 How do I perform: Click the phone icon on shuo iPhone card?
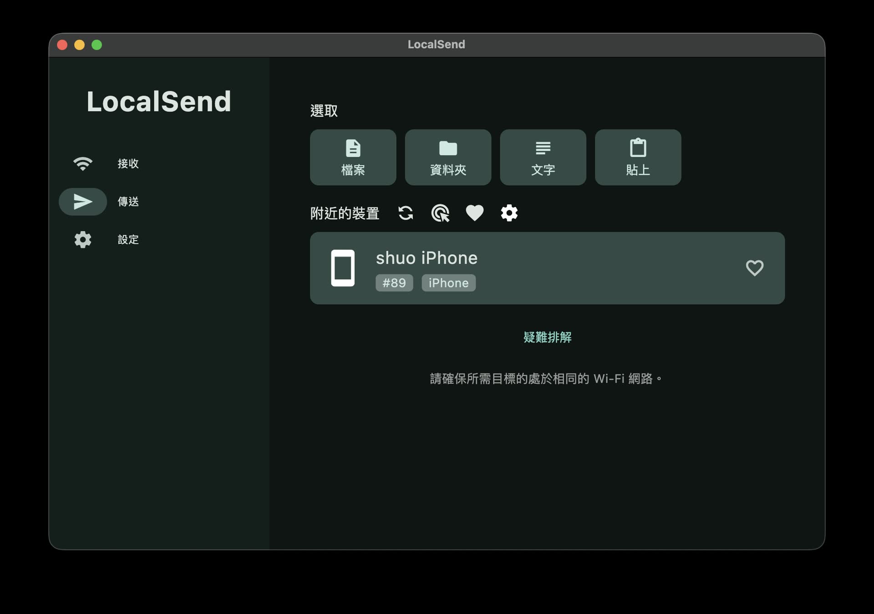tap(343, 268)
